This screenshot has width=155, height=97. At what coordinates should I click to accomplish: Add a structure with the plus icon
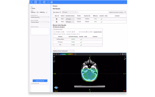click(55, 48)
